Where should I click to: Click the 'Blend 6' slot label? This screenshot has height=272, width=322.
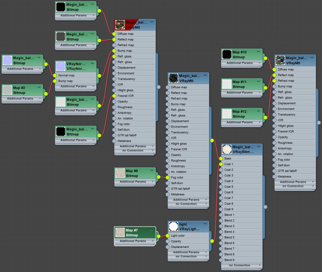pos(229,243)
